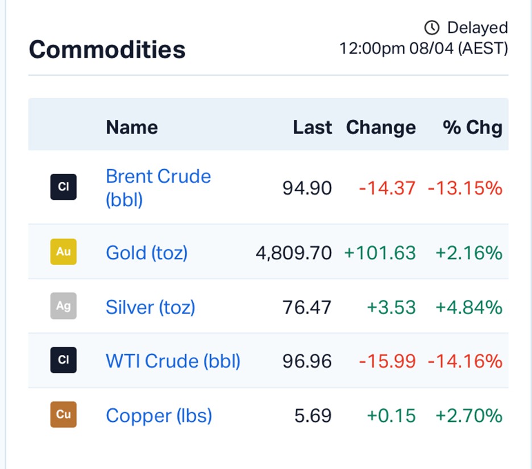Image resolution: width=532 pixels, height=469 pixels.
Task: Click the WTI Crude Cl icon
Action: coord(63,361)
